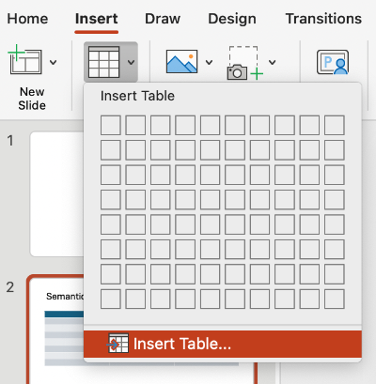Switch to the Home tab
The image size is (376, 384).
point(27,19)
